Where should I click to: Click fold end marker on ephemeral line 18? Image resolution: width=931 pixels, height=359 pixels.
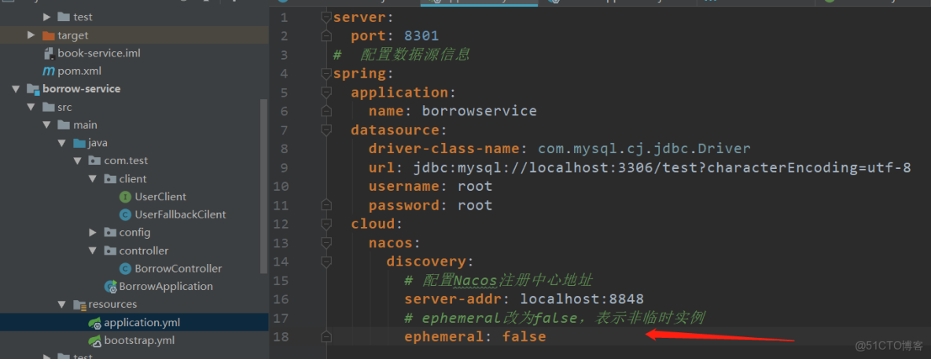pyautogui.click(x=326, y=336)
